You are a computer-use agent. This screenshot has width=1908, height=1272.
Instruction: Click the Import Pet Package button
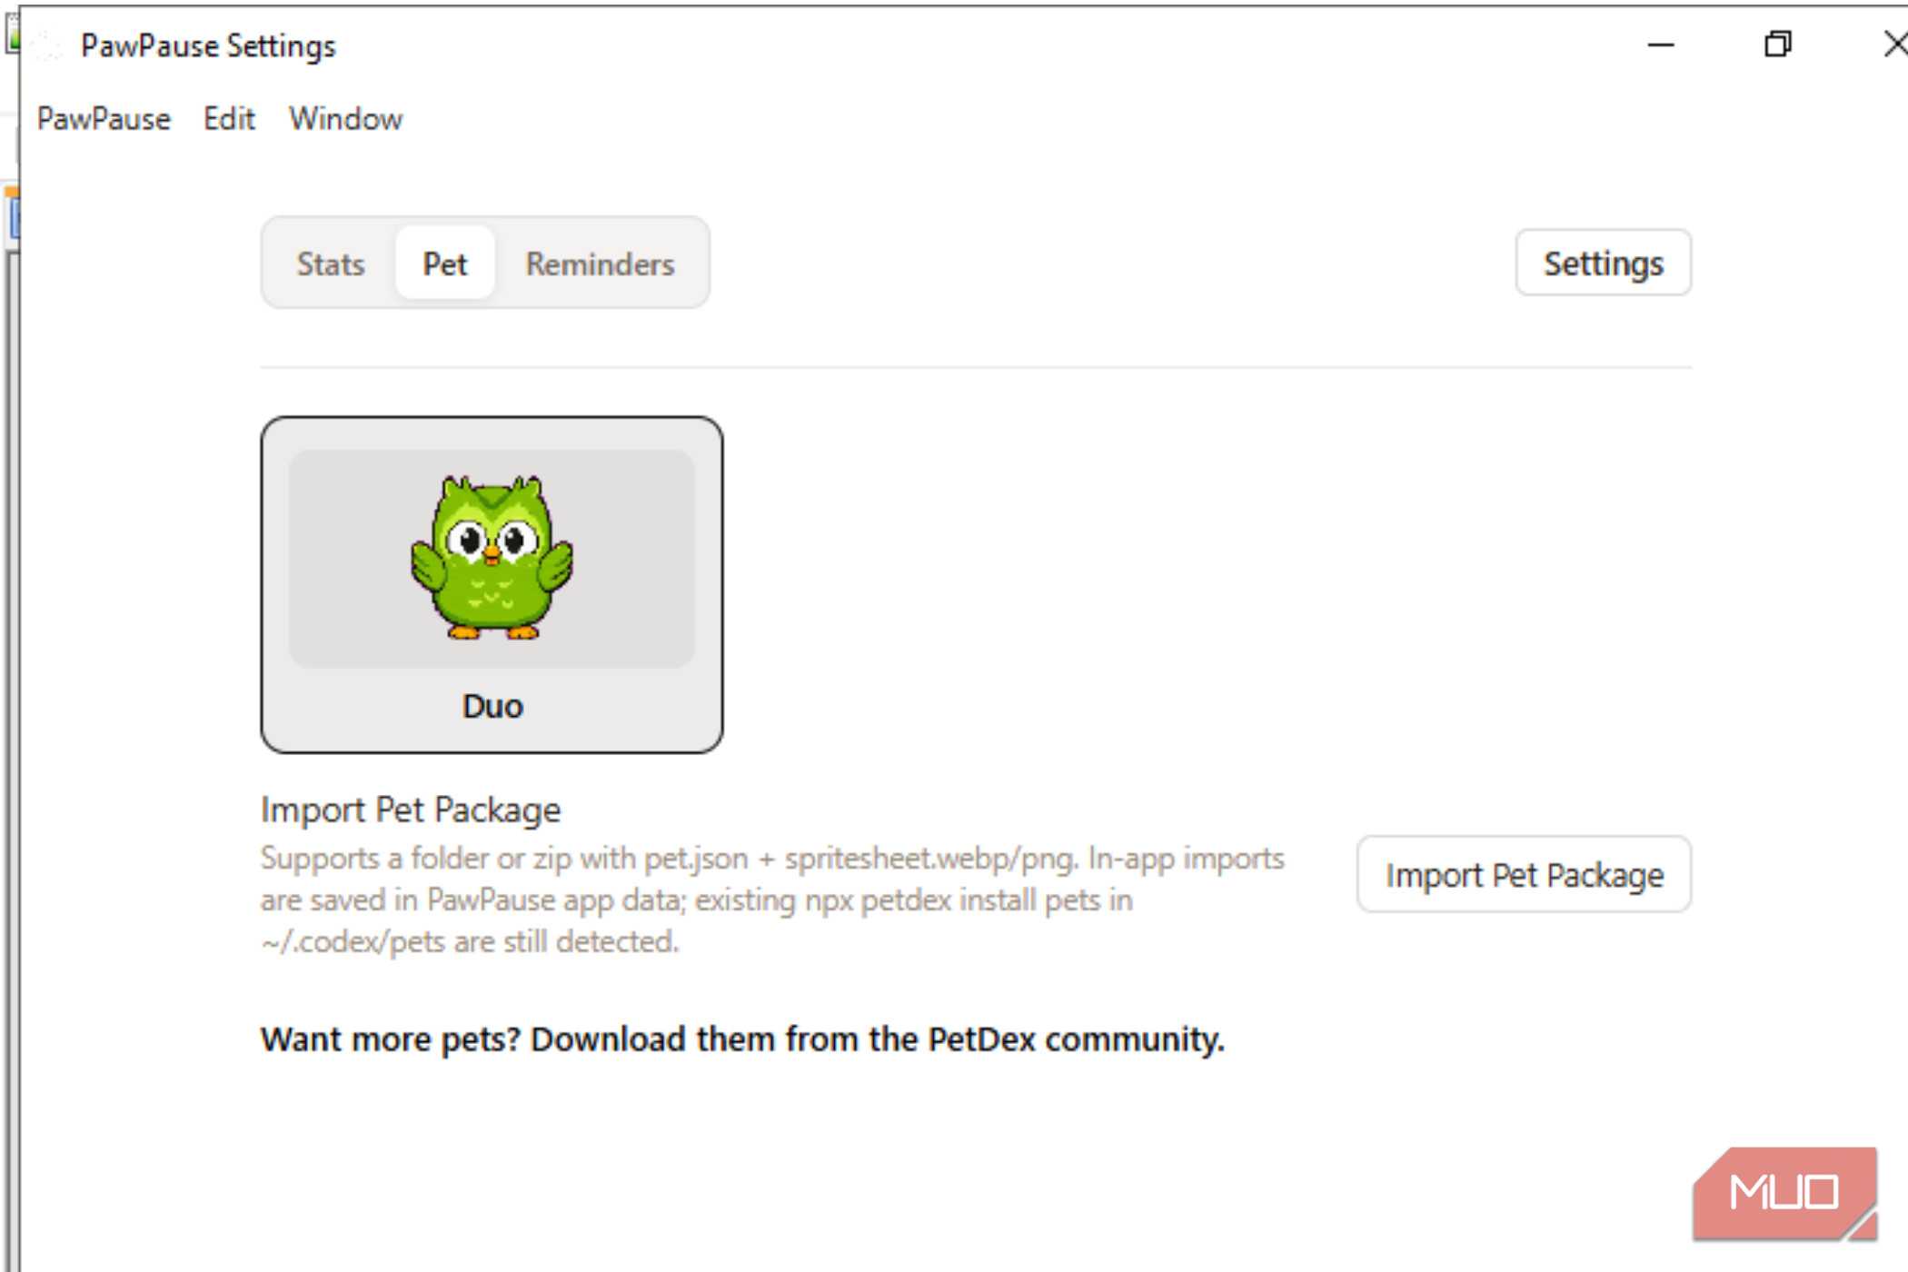point(1524,875)
